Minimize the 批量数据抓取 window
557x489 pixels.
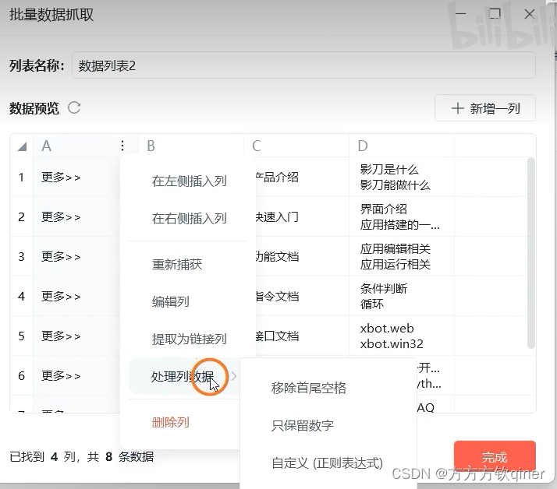(460, 14)
